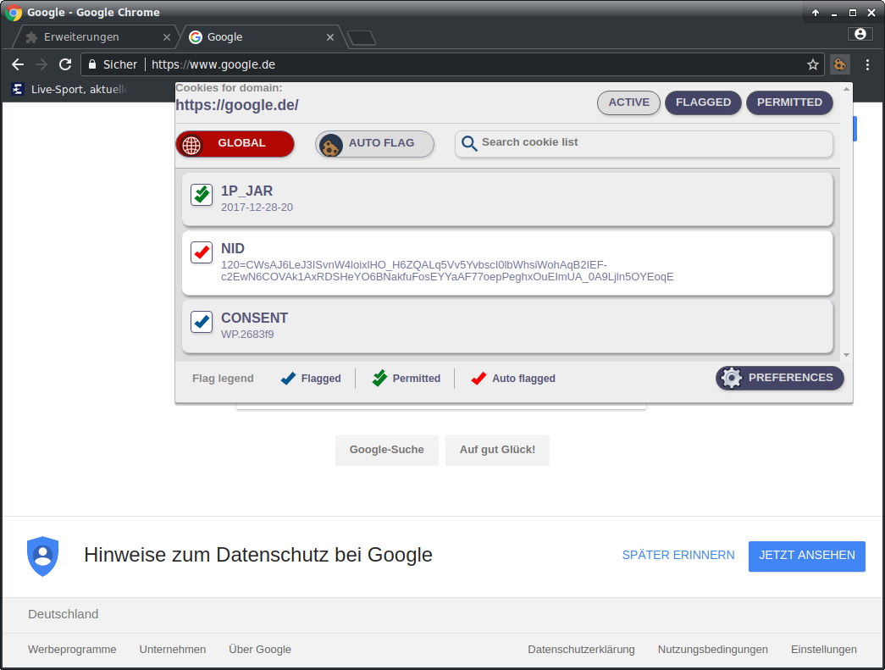
Task: Switch to the Erweiterungen tab
Action: (x=93, y=37)
